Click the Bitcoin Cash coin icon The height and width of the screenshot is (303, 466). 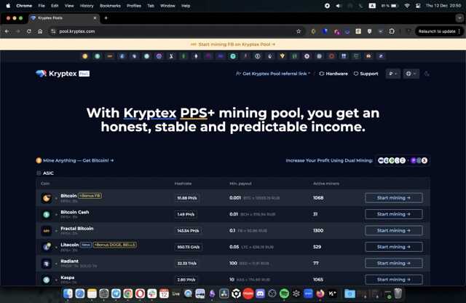tap(47, 214)
